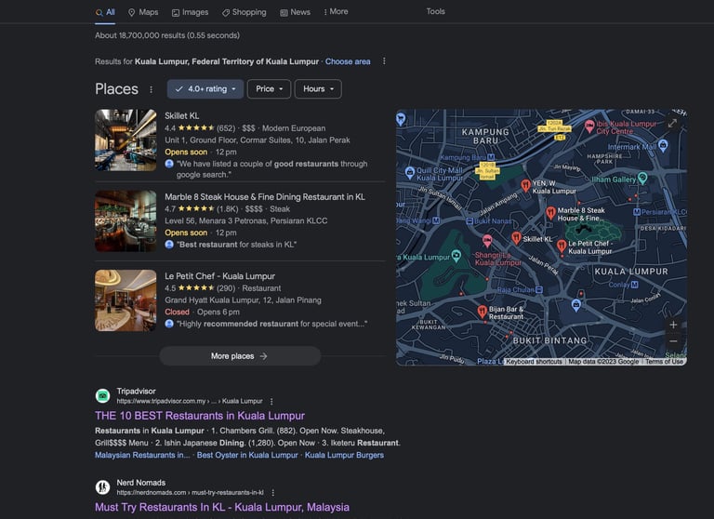Open search Tools
714x519 pixels.
436,11
